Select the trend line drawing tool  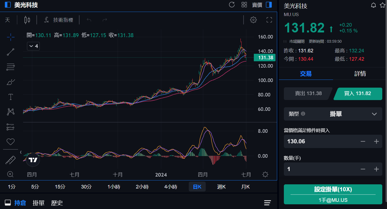click(x=11, y=52)
